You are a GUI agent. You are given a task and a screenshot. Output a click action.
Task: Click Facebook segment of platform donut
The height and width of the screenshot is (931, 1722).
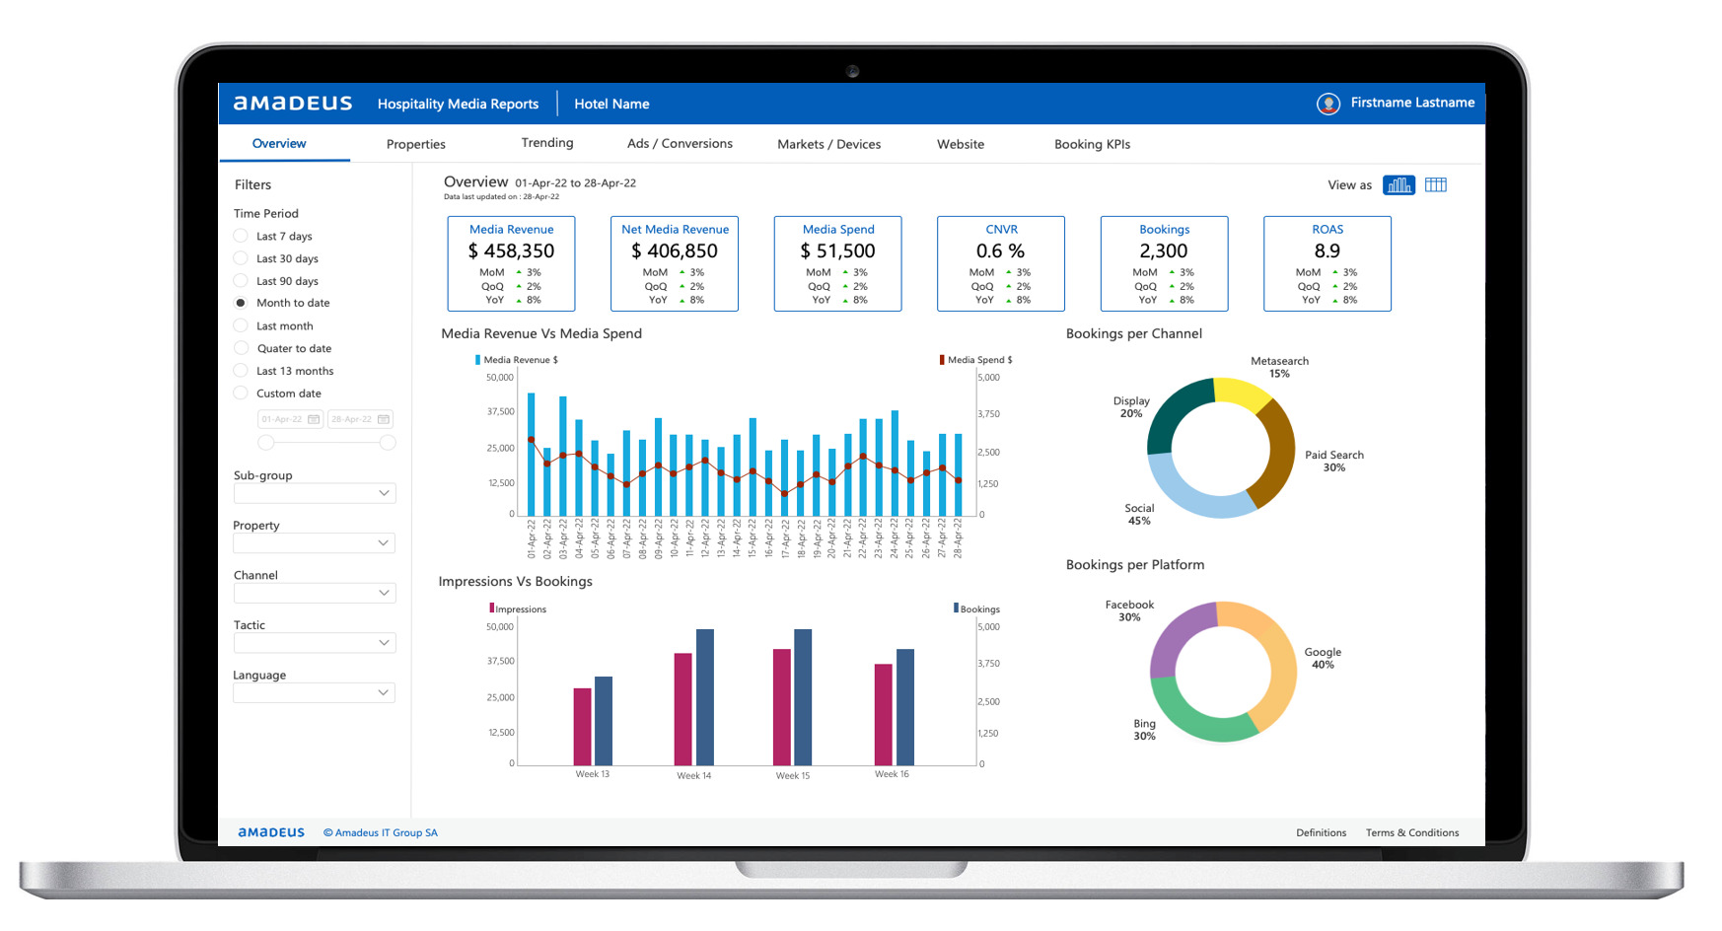click(x=1174, y=635)
